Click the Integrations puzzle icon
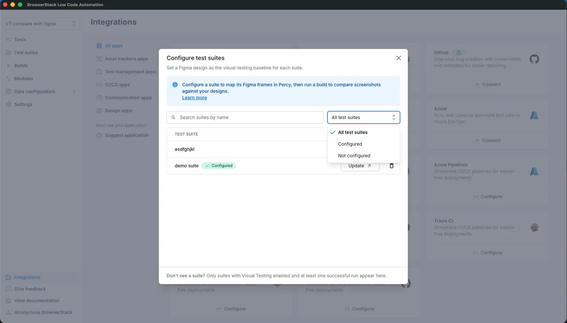 tap(8, 277)
